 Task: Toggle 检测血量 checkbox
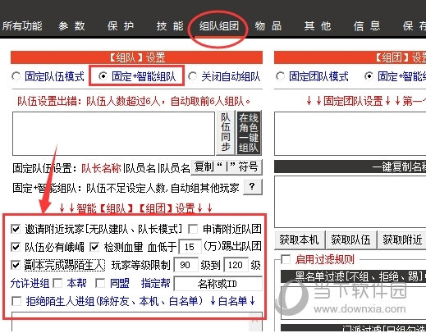(x=94, y=247)
